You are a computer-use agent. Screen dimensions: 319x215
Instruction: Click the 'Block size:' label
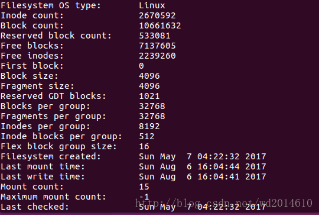pyautogui.click(x=30, y=76)
